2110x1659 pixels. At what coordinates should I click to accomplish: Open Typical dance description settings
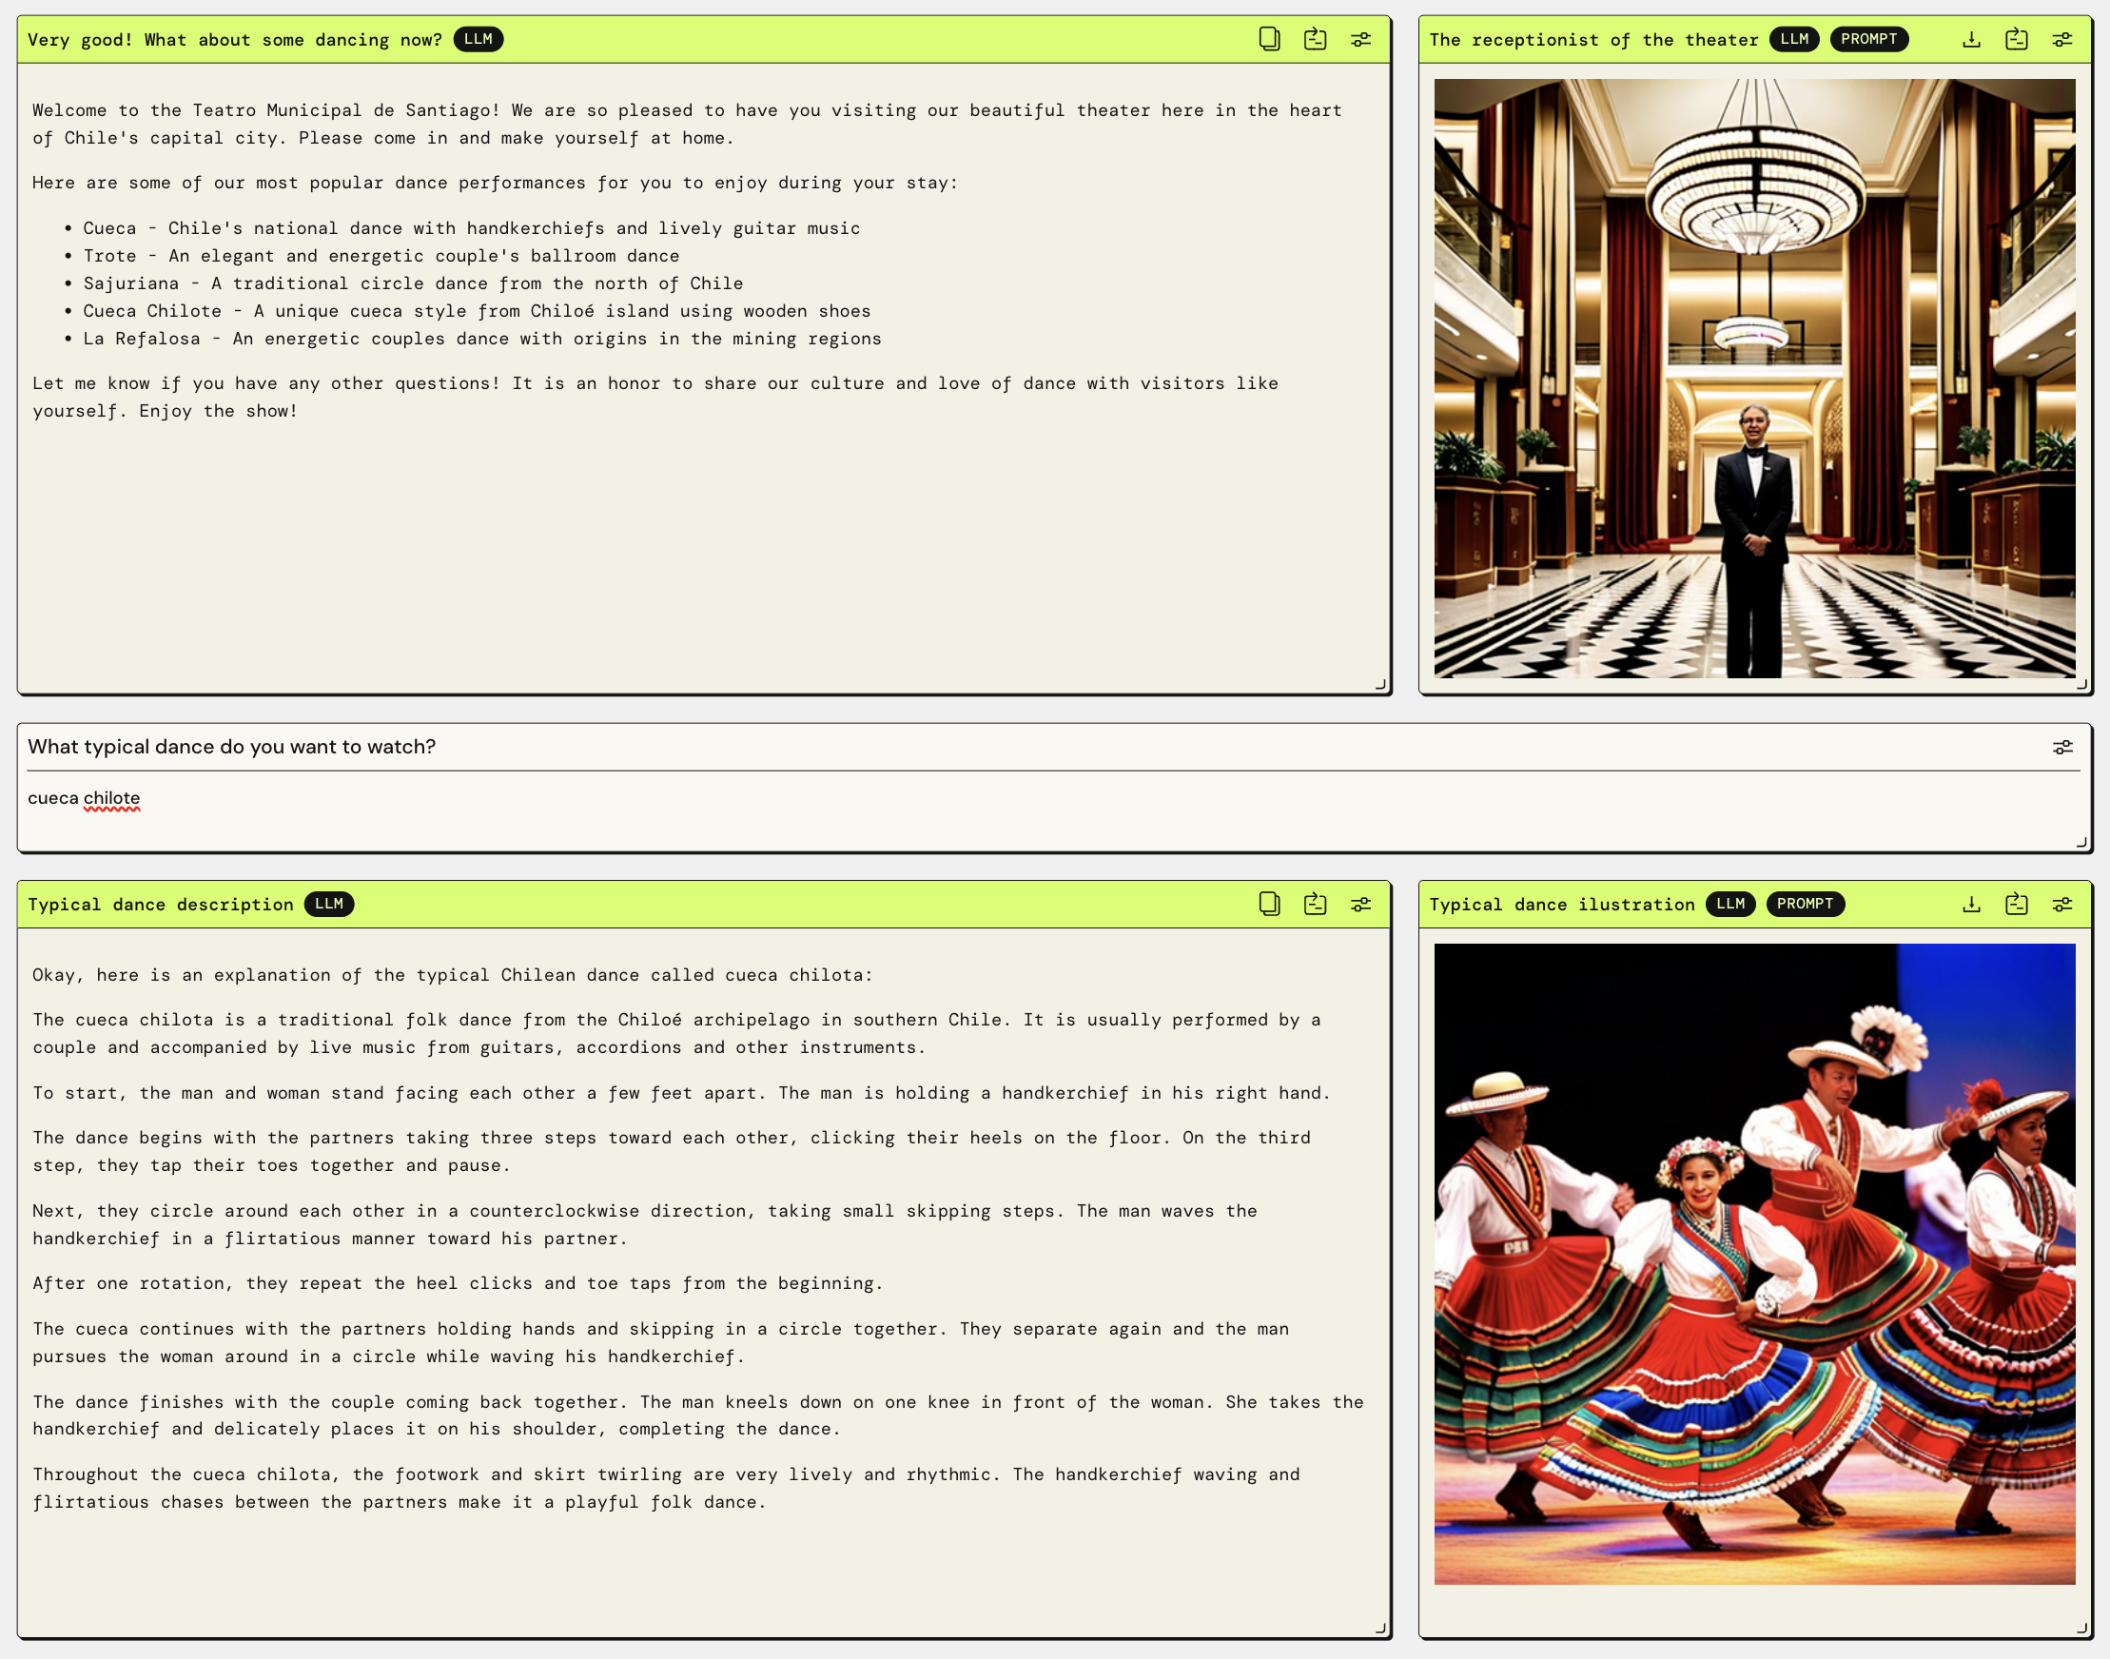coord(1360,905)
